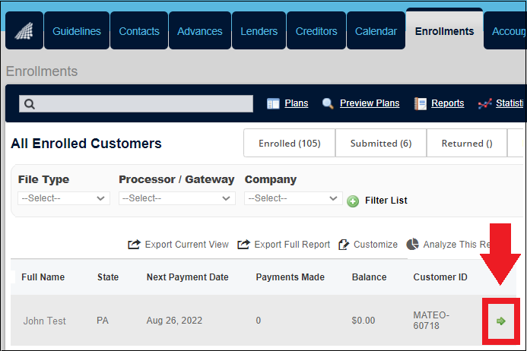527x351 pixels.
Task: Click the green plus Filter List icon
Action: point(353,201)
